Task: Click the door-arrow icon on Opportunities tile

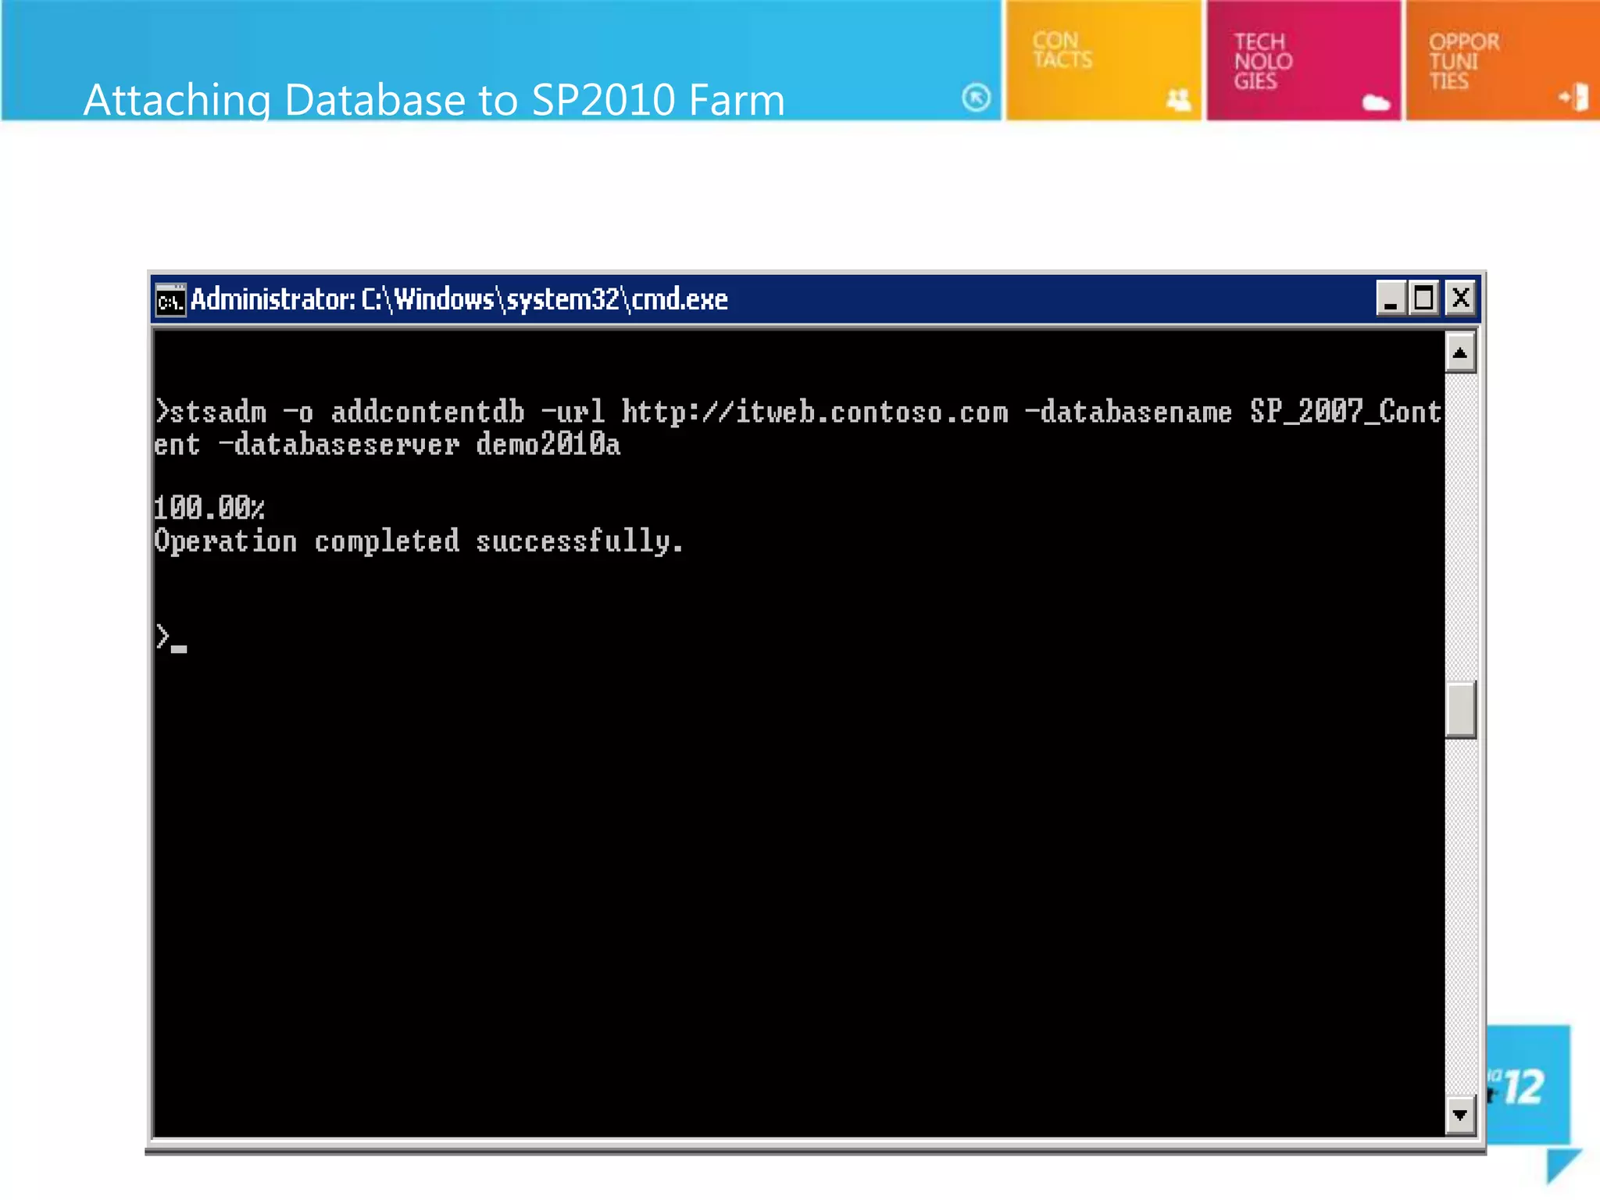Action: pyautogui.click(x=1573, y=98)
